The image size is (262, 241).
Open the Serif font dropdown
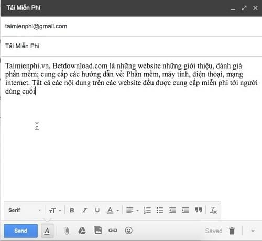[x=25, y=210]
